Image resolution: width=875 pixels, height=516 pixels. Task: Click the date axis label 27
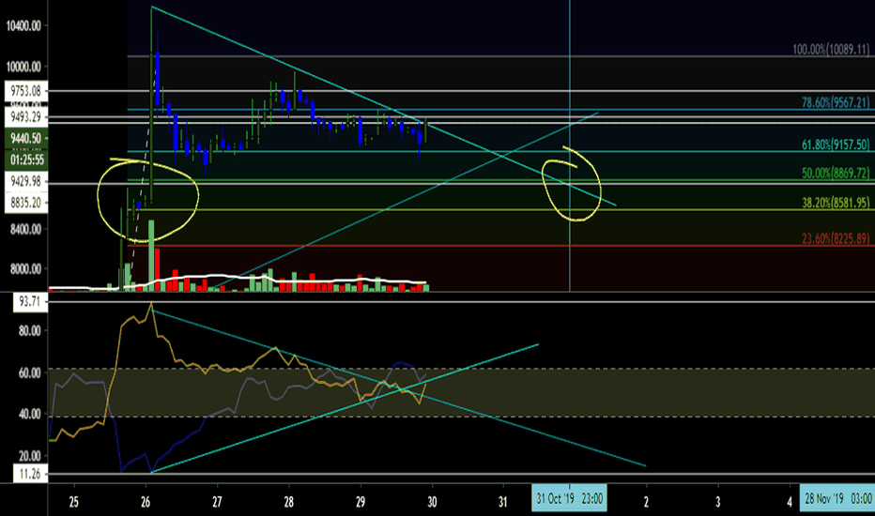coord(217,502)
